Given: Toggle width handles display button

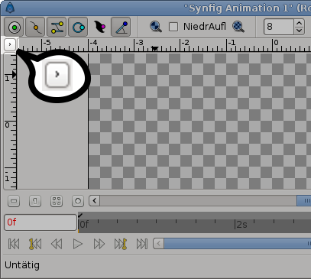Looking at the screenshot, I should coord(99,27).
